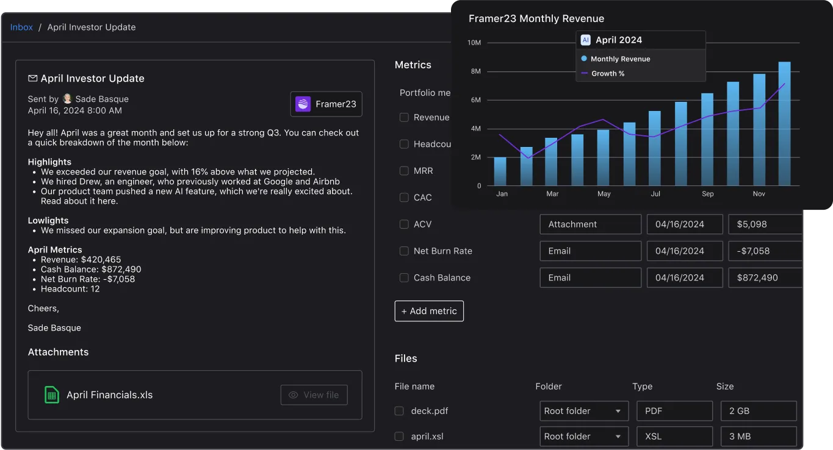Screen dimensions: 833x450
Task: Click the AI badge icon beside April 2024
Action: [x=586, y=40]
